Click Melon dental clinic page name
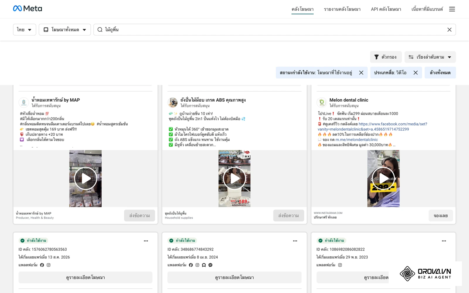This screenshot has width=469, height=293. pyautogui.click(x=349, y=100)
